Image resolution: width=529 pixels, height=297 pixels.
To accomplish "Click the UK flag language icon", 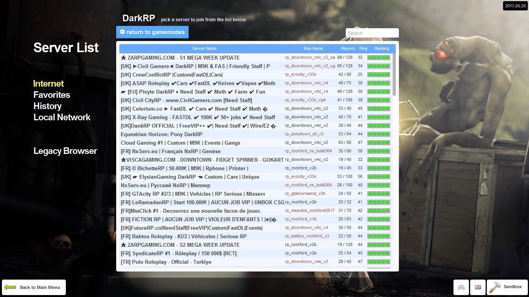I will (x=478, y=287).
